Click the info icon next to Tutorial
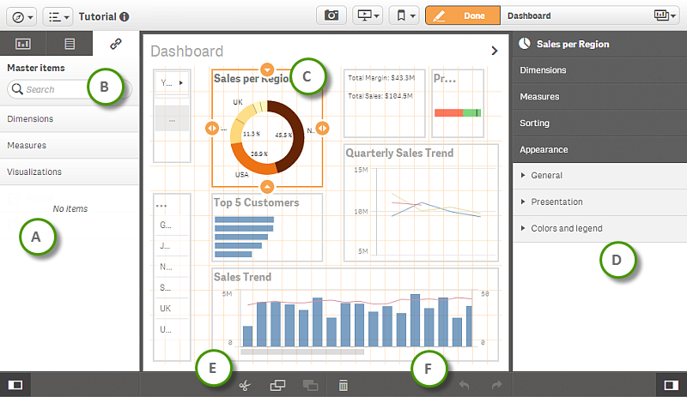 (x=125, y=16)
